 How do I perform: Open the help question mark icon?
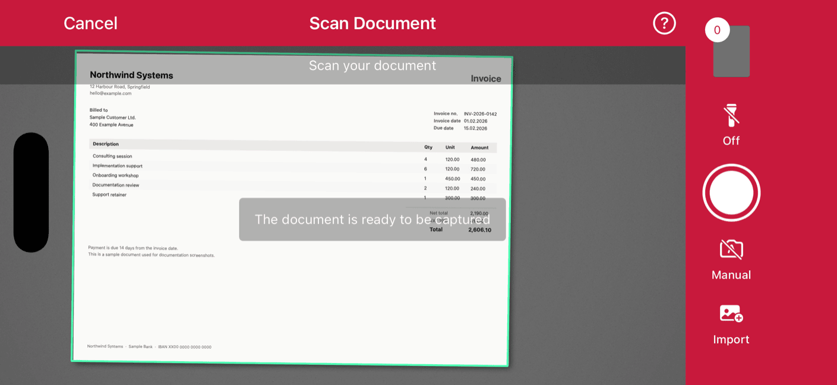[664, 24]
